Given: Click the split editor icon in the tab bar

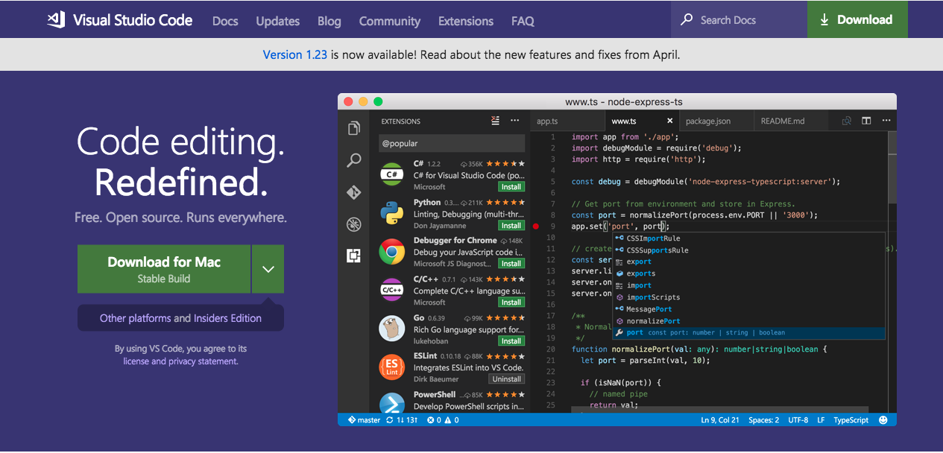Looking at the screenshot, I should 865,120.
